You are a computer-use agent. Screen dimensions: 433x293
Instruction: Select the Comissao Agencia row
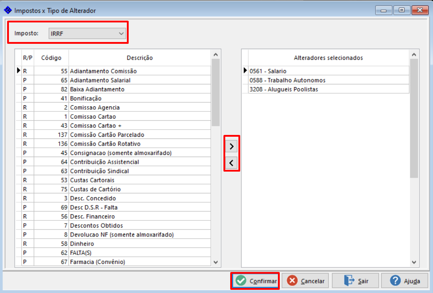point(113,107)
